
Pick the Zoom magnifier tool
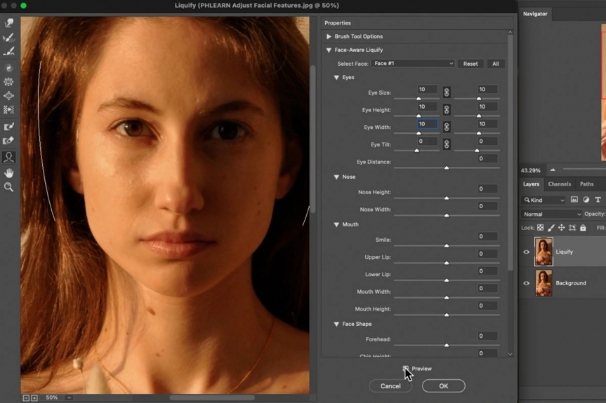coord(9,187)
